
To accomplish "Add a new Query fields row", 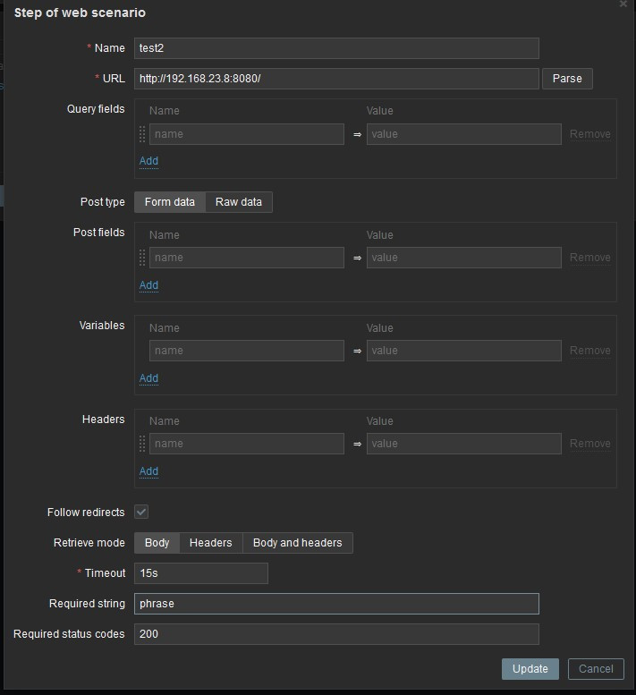I will pyautogui.click(x=148, y=161).
